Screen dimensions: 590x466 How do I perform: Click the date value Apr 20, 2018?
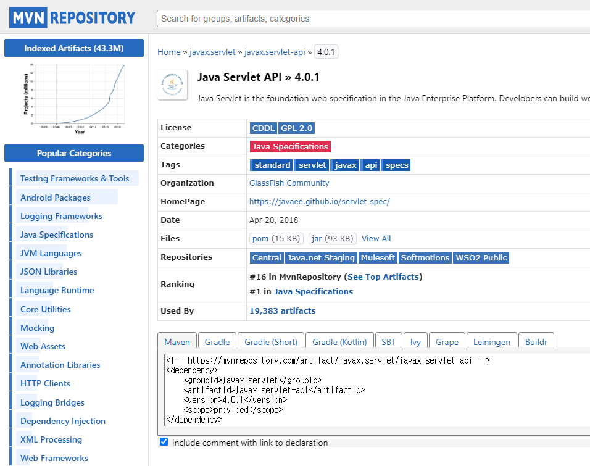coord(273,220)
